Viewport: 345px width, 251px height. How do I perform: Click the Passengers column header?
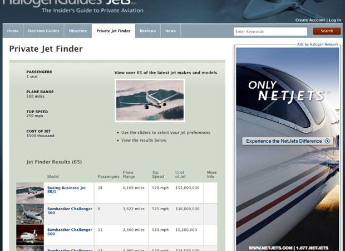(109, 176)
